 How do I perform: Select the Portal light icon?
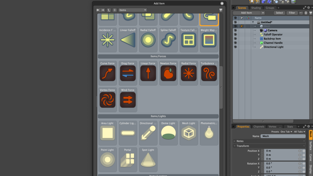pyautogui.click(x=128, y=159)
